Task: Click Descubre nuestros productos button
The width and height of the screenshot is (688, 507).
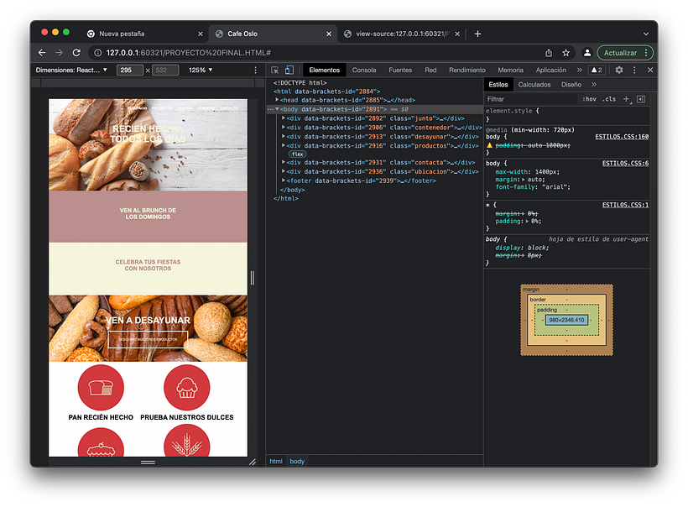Action: click(148, 339)
